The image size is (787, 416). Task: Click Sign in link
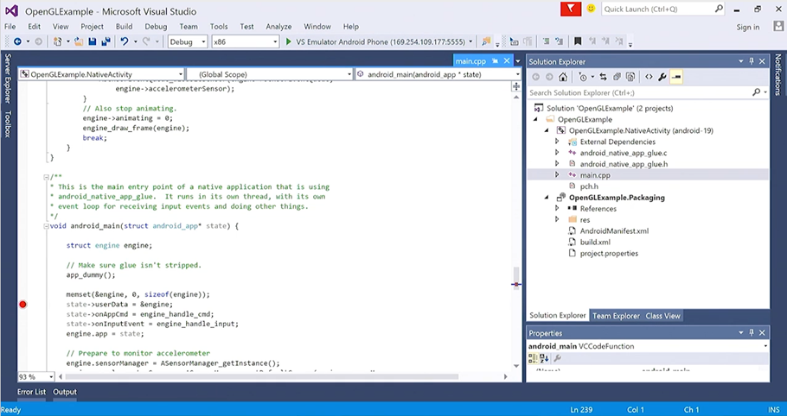748,27
